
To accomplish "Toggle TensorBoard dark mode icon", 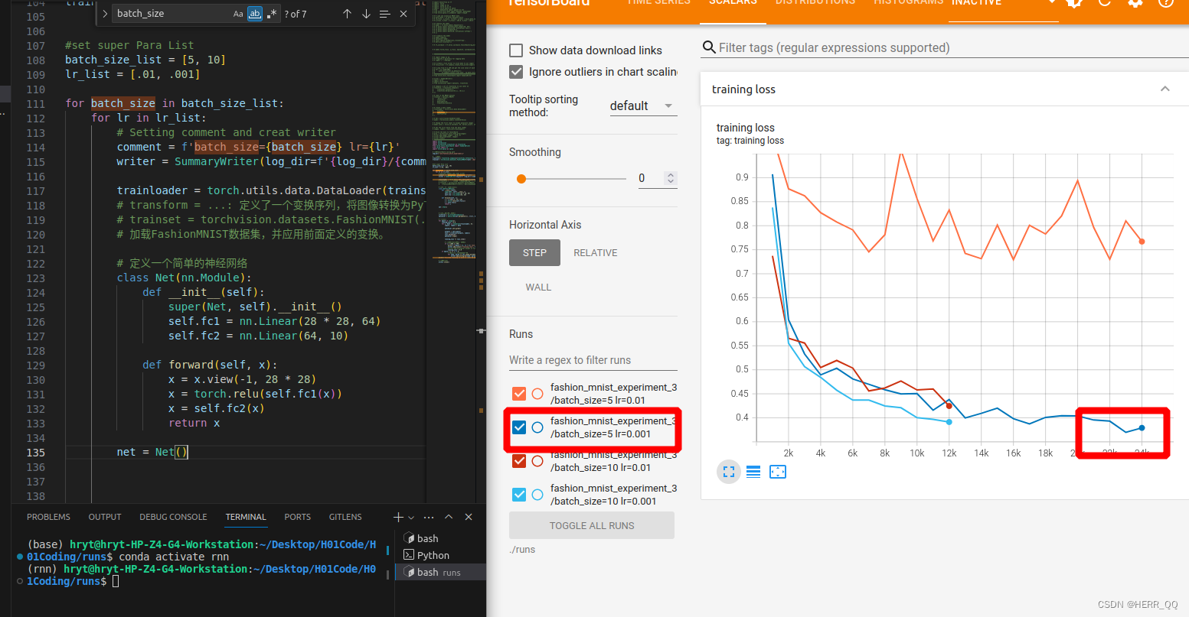I will 1074,2.
